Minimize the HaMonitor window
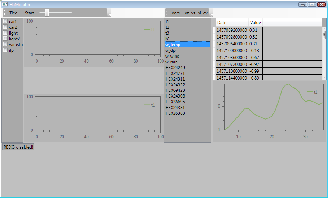This screenshot has width=328, height=198. (303, 5)
